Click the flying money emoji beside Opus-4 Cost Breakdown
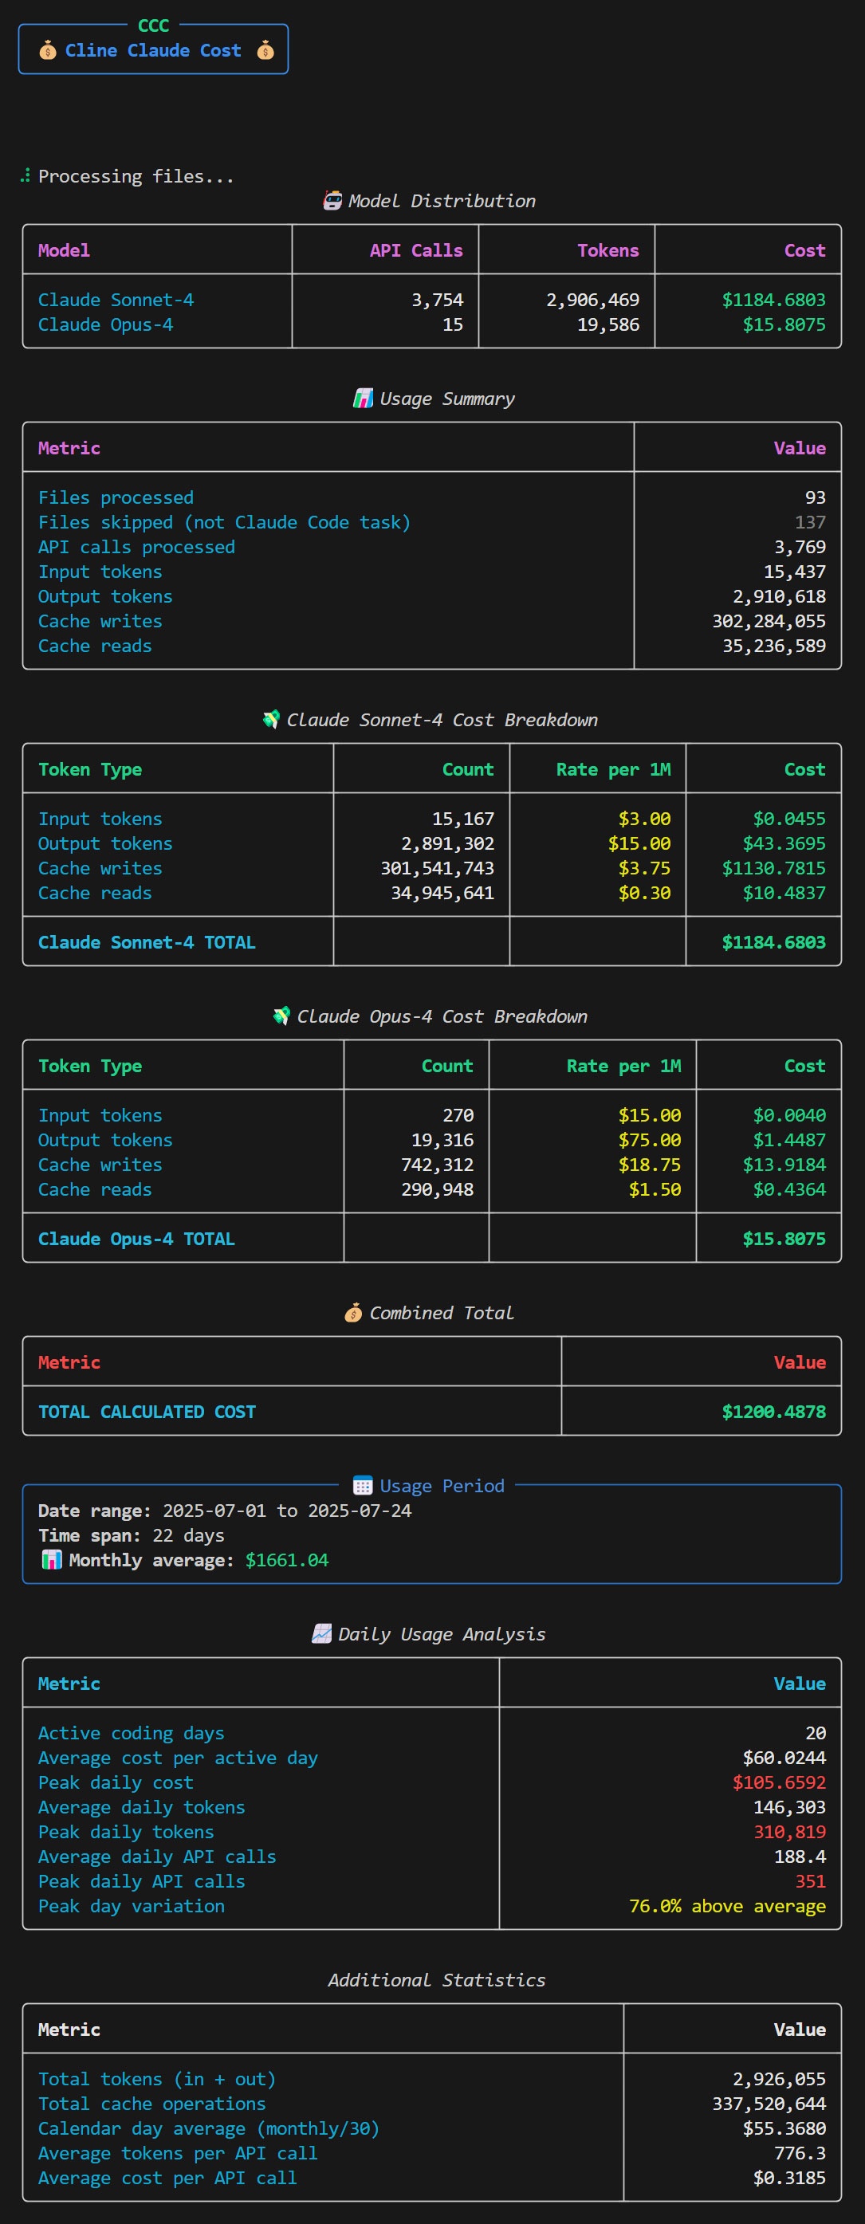This screenshot has width=865, height=2224. pyautogui.click(x=281, y=1016)
